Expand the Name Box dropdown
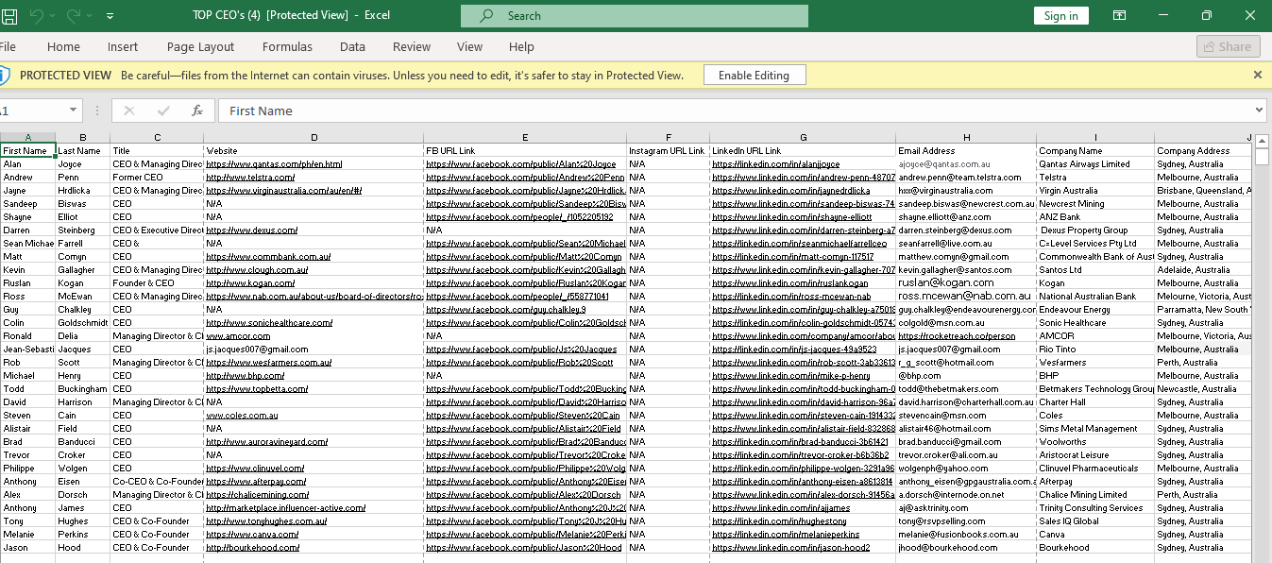Image resolution: width=1272 pixels, height=563 pixels. [73, 111]
